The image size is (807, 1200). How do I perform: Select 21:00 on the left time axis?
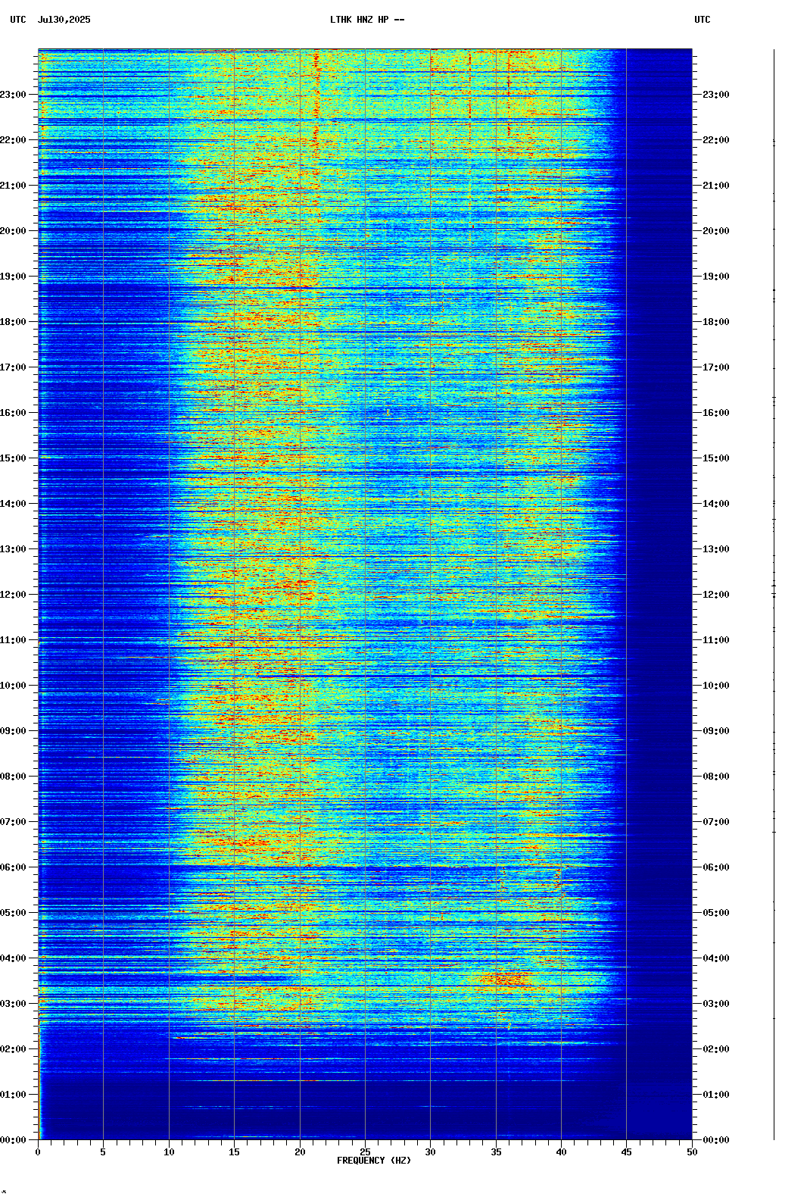point(13,186)
